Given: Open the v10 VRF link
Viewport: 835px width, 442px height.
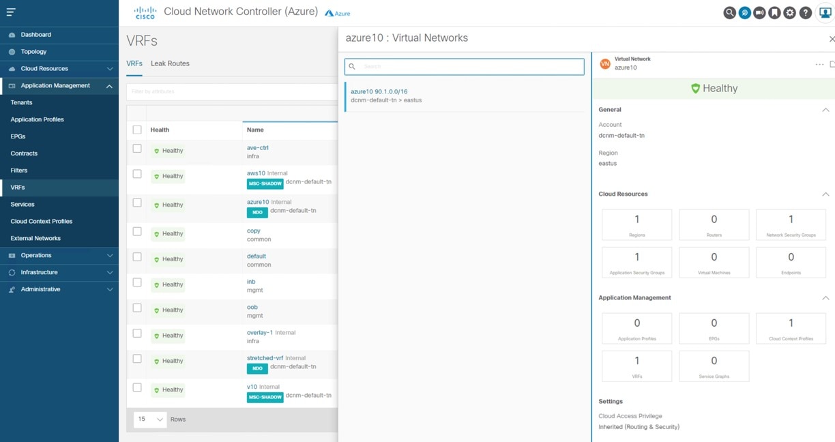Looking at the screenshot, I should point(252,387).
